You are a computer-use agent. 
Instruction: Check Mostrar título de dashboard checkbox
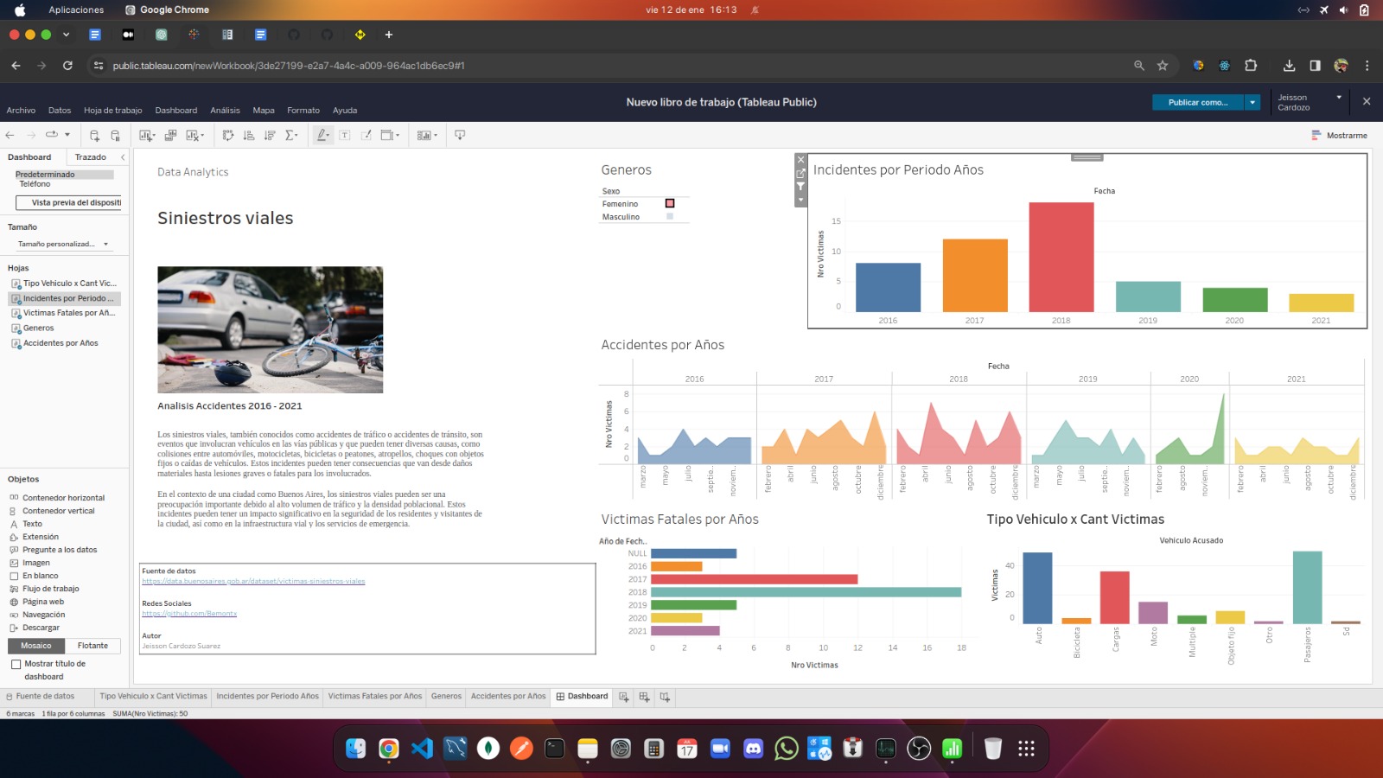(x=16, y=664)
